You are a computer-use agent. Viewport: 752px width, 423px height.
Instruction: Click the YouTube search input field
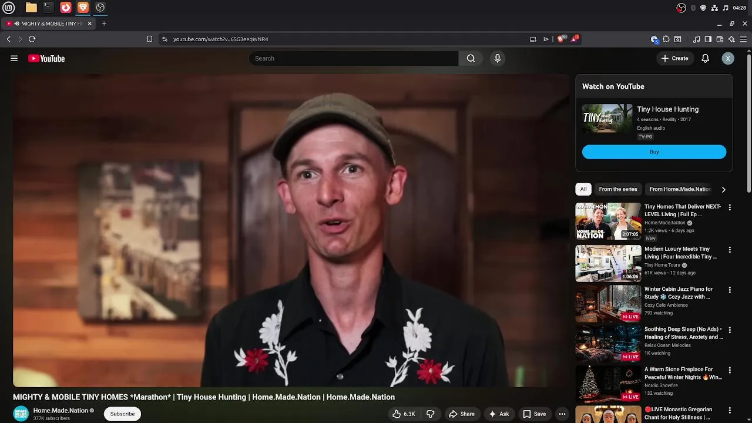point(354,58)
